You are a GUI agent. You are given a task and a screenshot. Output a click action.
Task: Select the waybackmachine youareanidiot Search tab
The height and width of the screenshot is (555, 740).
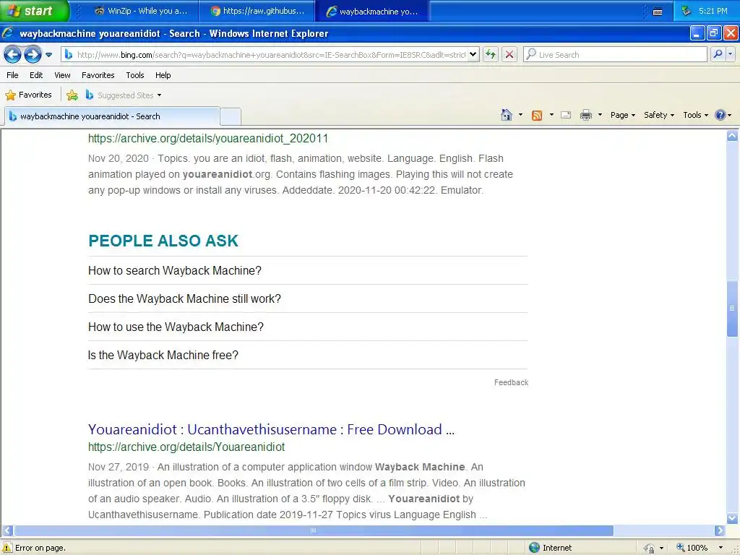[112, 116]
